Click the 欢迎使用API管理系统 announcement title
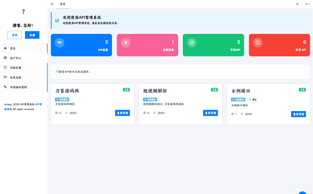The width and height of the screenshot is (313, 194). [x=82, y=17]
